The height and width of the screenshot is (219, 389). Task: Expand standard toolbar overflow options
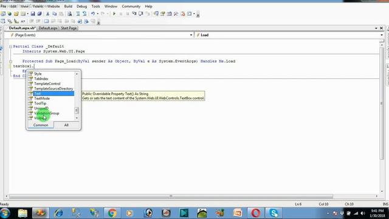tap(198, 15)
